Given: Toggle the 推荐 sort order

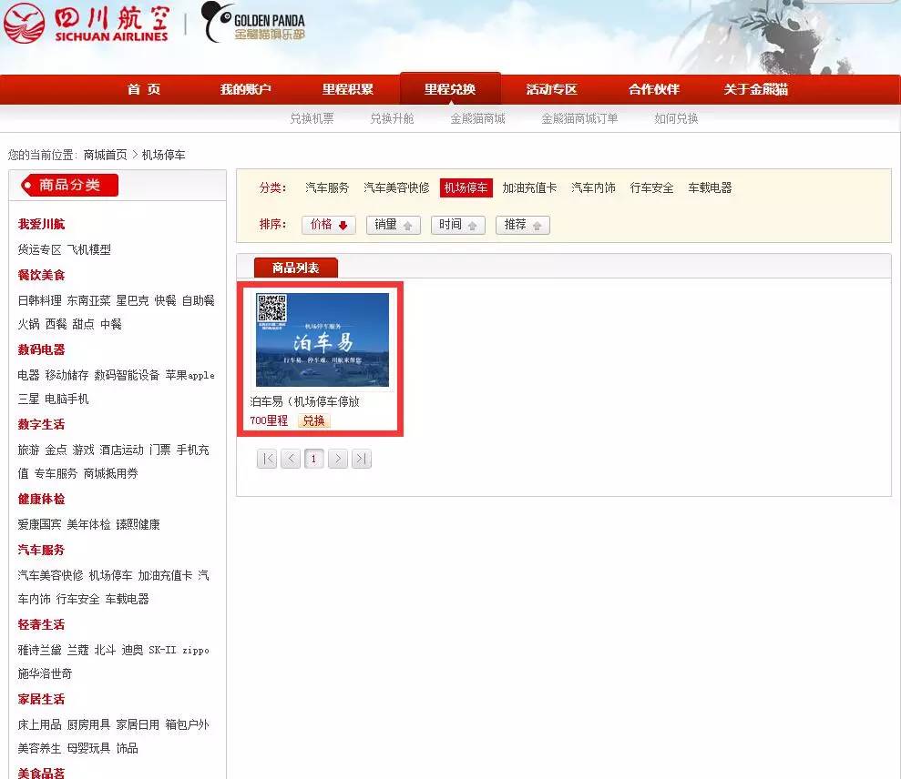Looking at the screenshot, I should tap(522, 225).
